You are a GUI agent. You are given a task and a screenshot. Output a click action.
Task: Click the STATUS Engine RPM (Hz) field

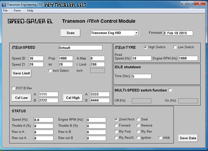96,120
